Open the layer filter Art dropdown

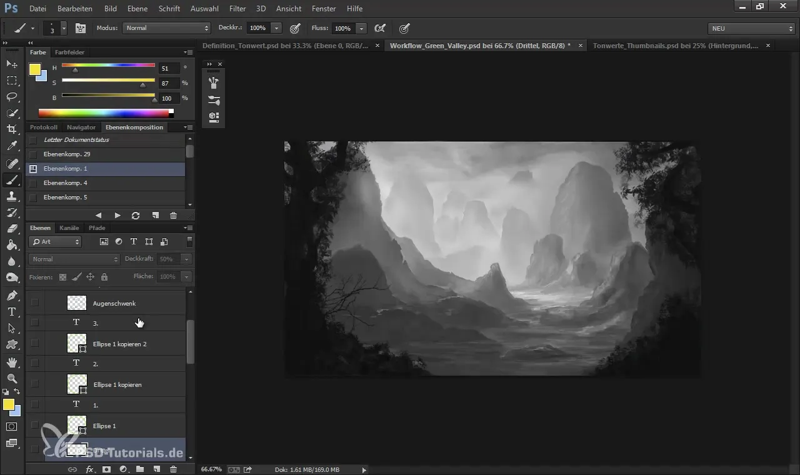tap(56, 242)
